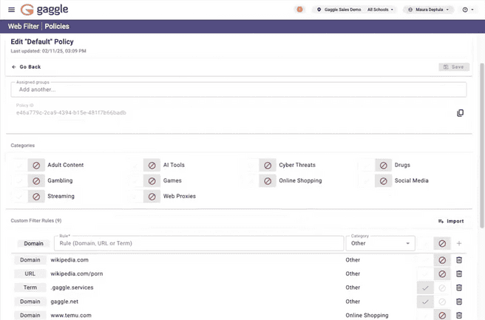Open the Maura Deputla user menu
Screen dimensions: 485x320
(429, 10)
